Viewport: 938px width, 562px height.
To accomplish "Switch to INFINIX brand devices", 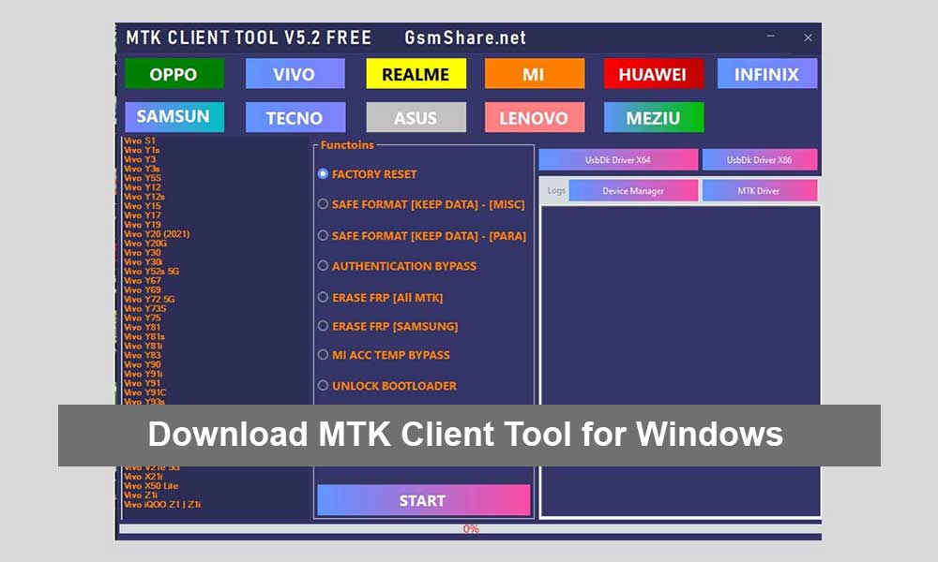I will [x=767, y=73].
